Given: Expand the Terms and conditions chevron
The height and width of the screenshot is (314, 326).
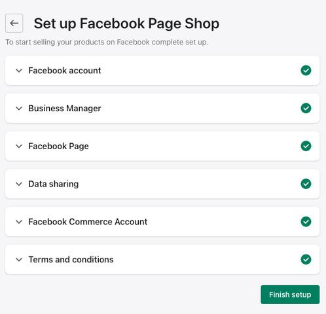Looking at the screenshot, I should pyautogui.click(x=19, y=260).
